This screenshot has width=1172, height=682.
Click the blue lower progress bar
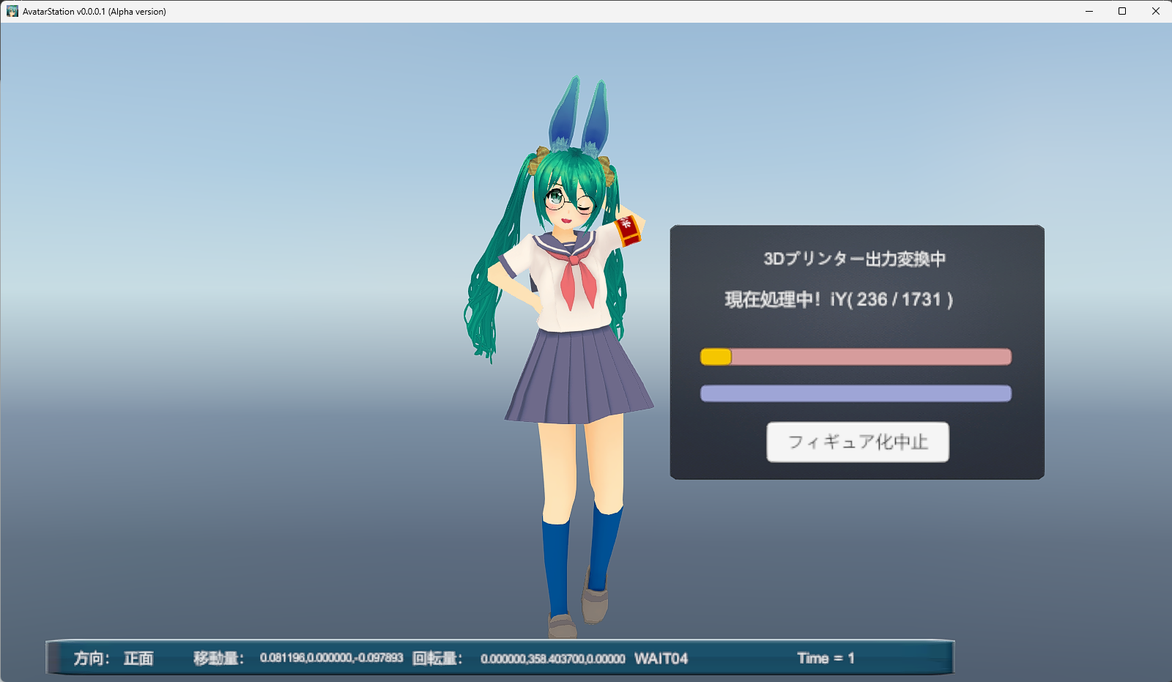click(x=856, y=393)
